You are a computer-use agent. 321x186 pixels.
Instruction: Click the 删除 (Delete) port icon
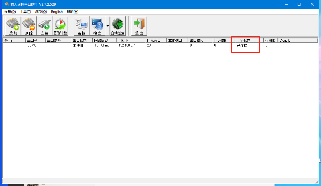(29, 26)
